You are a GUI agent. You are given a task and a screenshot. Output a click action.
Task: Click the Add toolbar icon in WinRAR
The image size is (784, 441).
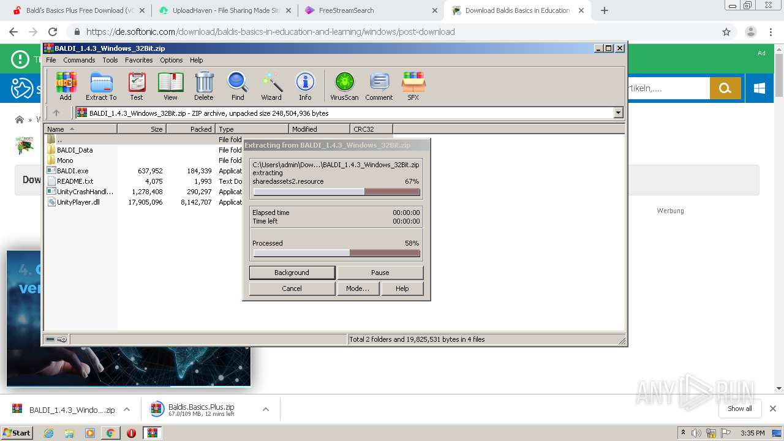point(66,86)
